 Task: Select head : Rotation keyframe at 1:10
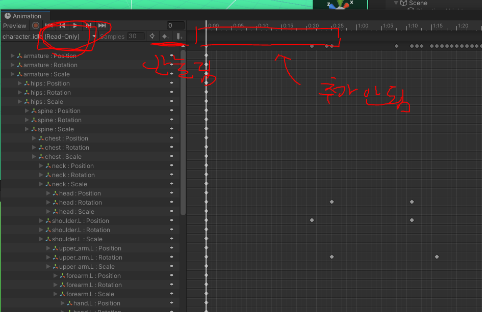[412, 202]
